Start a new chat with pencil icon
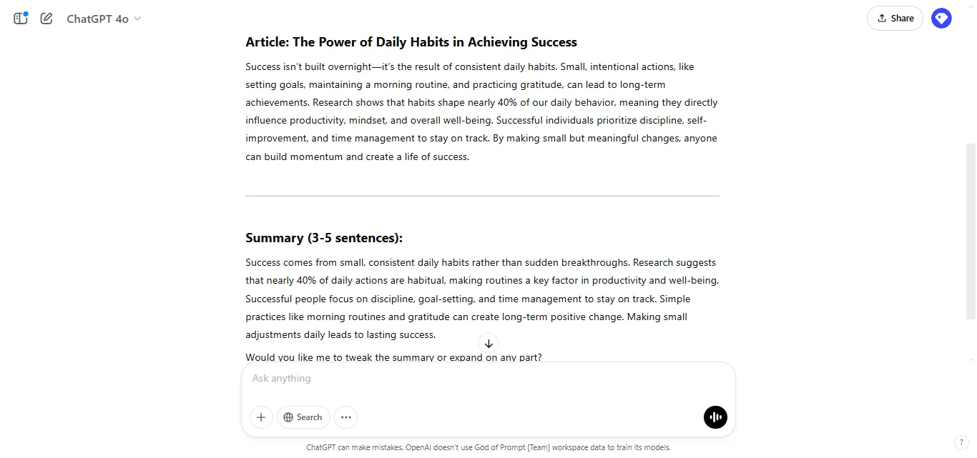This screenshot has width=977, height=458. tap(46, 19)
